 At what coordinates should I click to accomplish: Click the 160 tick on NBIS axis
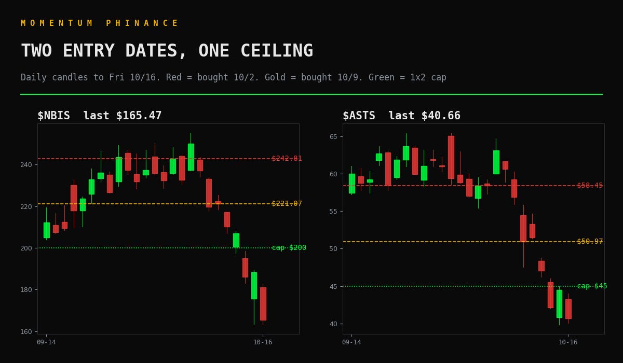[26, 331]
